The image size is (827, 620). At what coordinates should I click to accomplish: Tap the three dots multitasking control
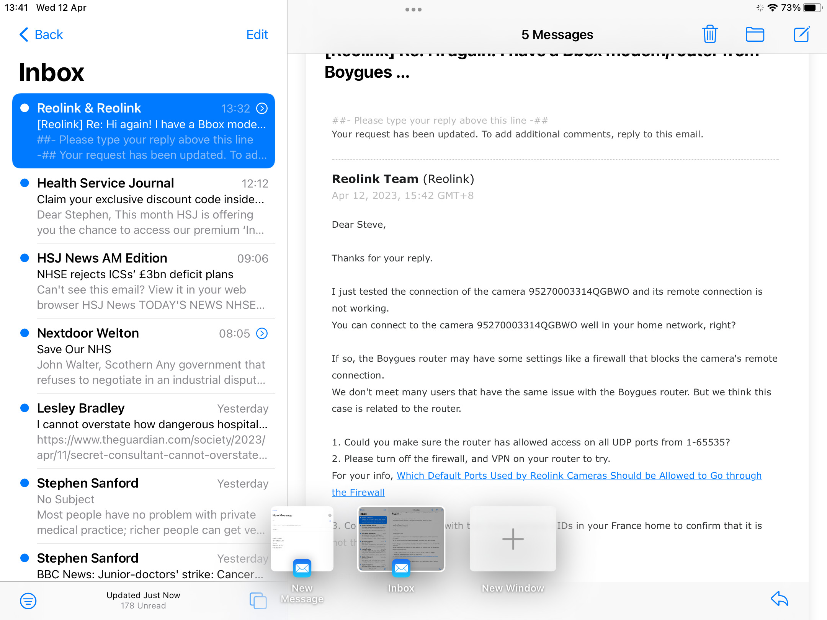[413, 9]
